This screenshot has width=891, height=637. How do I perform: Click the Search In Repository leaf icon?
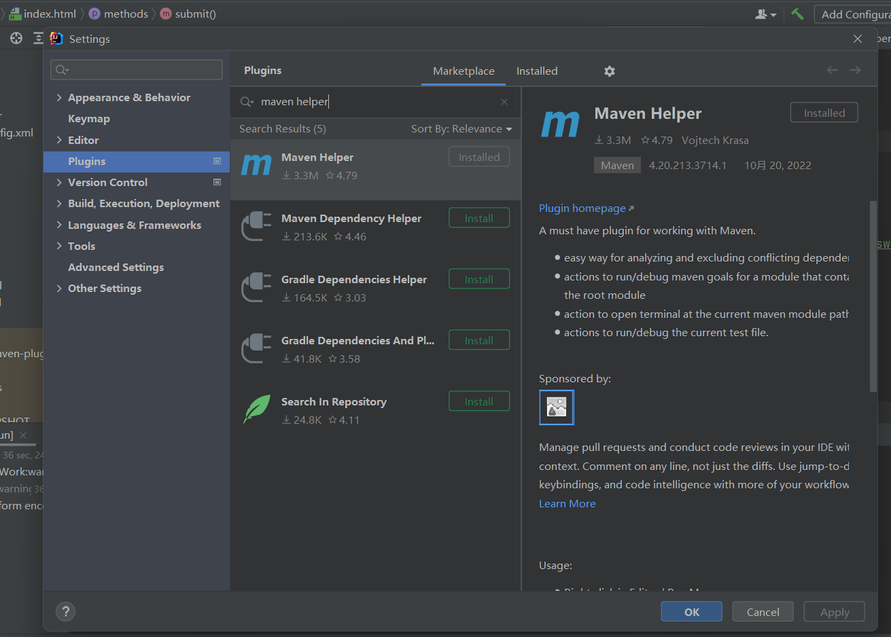[257, 409]
